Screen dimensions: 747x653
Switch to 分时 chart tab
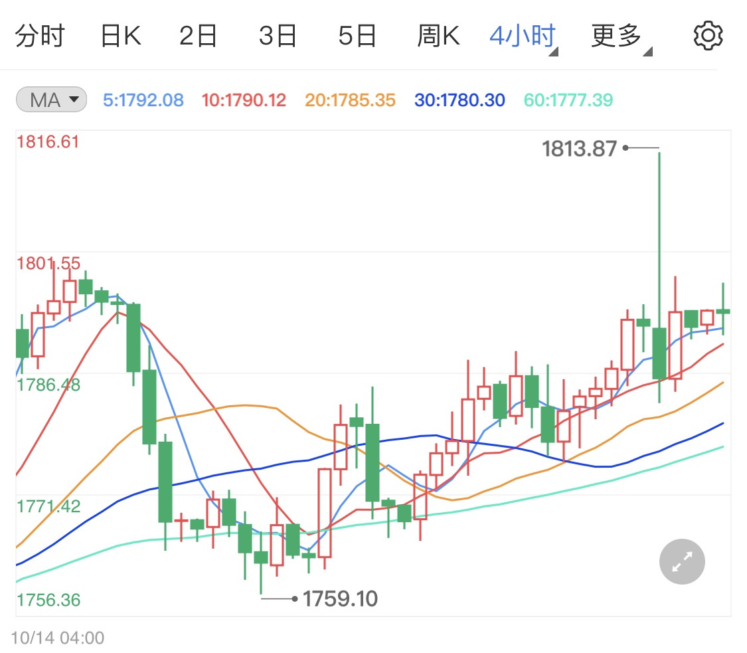[x=40, y=36]
